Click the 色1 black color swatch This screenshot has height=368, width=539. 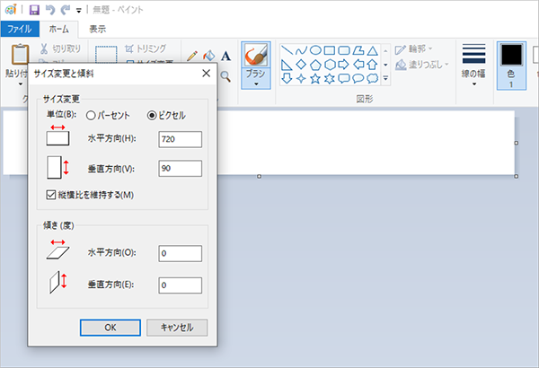click(x=511, y=56)
